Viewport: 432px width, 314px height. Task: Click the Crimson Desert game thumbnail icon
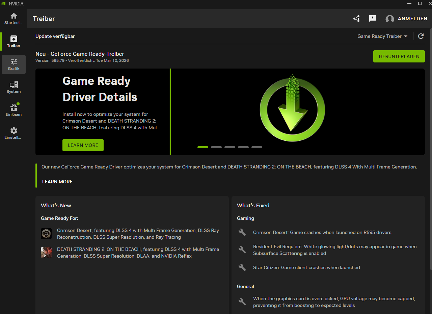pos(46,234)
